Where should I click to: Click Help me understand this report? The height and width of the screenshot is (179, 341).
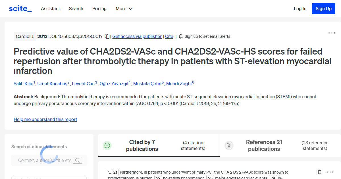pos(45,119)
